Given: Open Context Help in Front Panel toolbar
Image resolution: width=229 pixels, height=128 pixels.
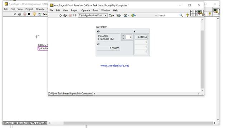Looking at the screenshot, I should (x=187, y=15).
